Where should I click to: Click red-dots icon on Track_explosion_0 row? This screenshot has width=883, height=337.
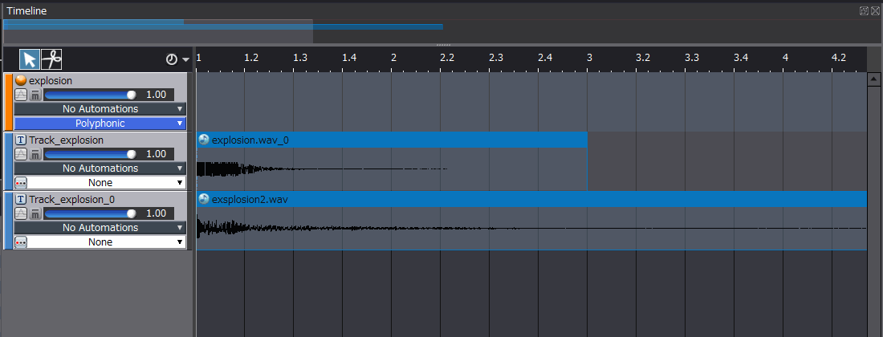(x=21, y=242)
